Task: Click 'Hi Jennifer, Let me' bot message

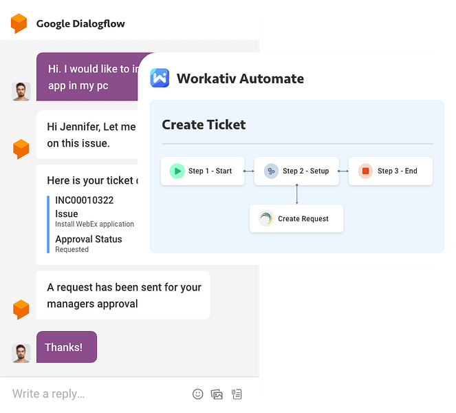Action: [87, 135]
